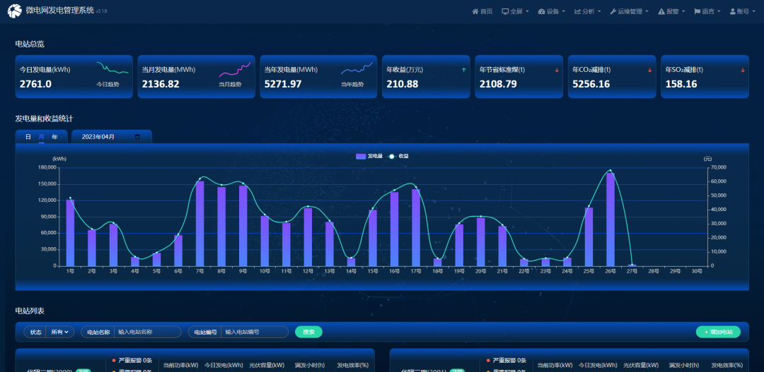The image size is (764, 372).
Task: Open the 状态 所有 status dropdown
Action: tap(61, 332)
